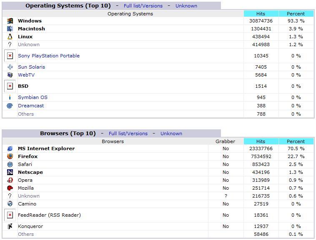Click the Hits column header in Browsers table

pyautogui.click(x=261, y=141)
